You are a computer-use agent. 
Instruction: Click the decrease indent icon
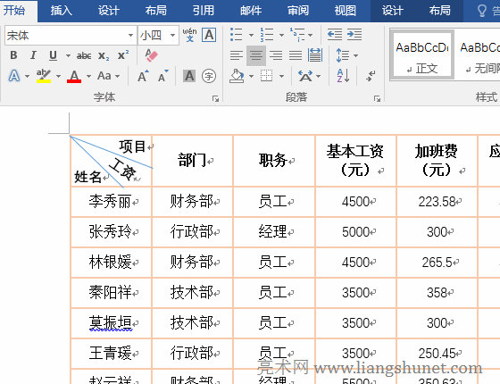click(335, 35)
